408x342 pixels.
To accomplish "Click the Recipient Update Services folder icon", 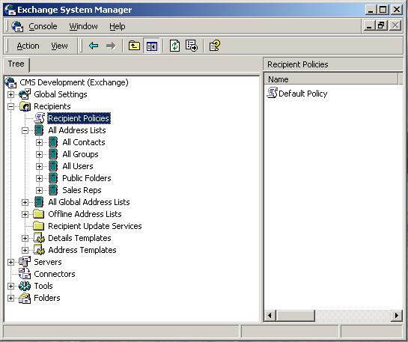I will tap(39, 226).
